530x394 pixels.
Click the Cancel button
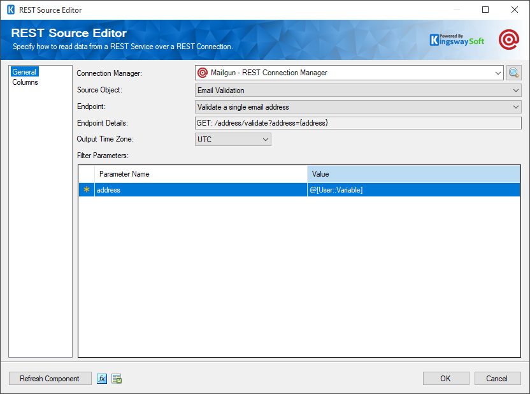pyautogui.click(x=498, y=379)
